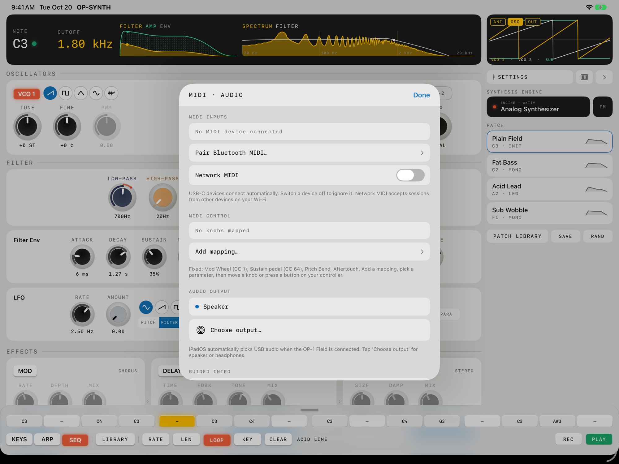Expand the panel with the Settings chevron
Image resolution: width=619 pixels, height=464 pixels.
point(604,77)
